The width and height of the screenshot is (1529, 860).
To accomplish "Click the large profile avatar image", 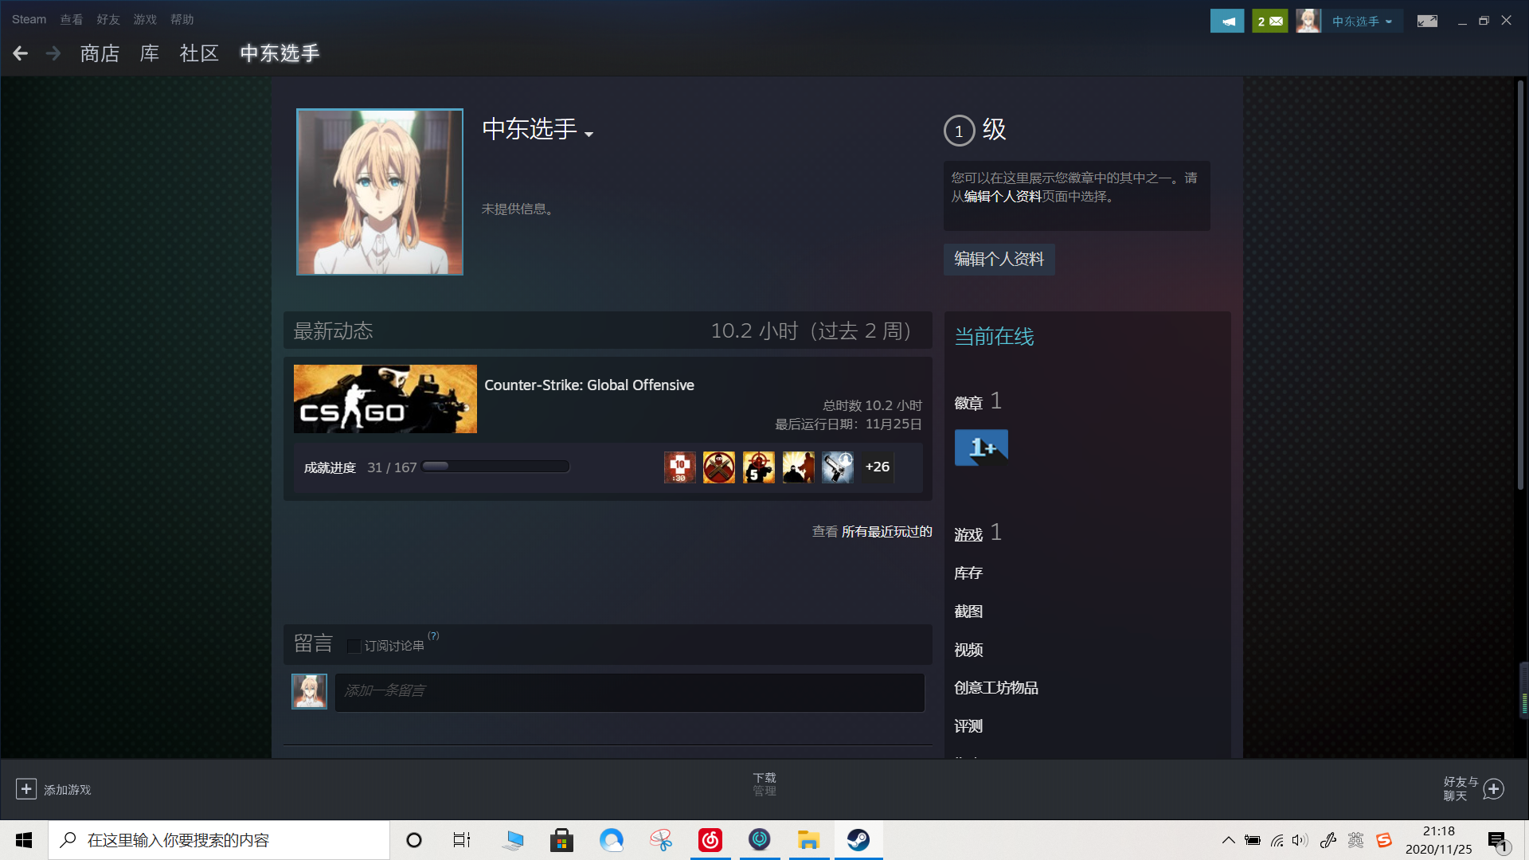I will 380,192.
